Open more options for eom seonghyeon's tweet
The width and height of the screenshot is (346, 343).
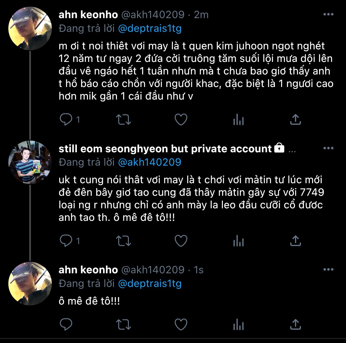(328, 148)
